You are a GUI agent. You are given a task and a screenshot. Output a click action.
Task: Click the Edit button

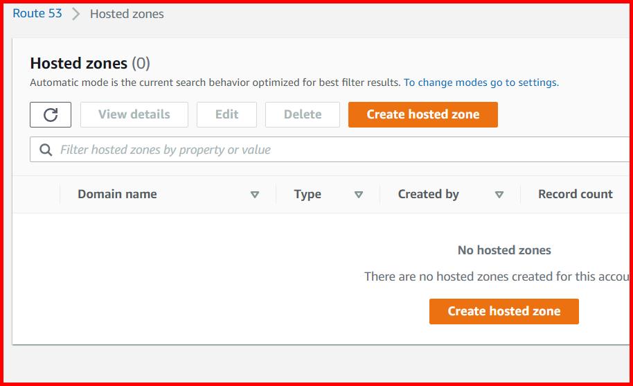coord(226,114)
